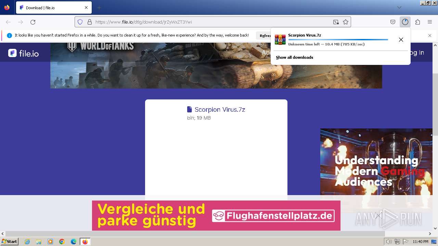Close the Download | file.io tab
The width and height of the screenshot is (438, 246).
coord(86,8)
